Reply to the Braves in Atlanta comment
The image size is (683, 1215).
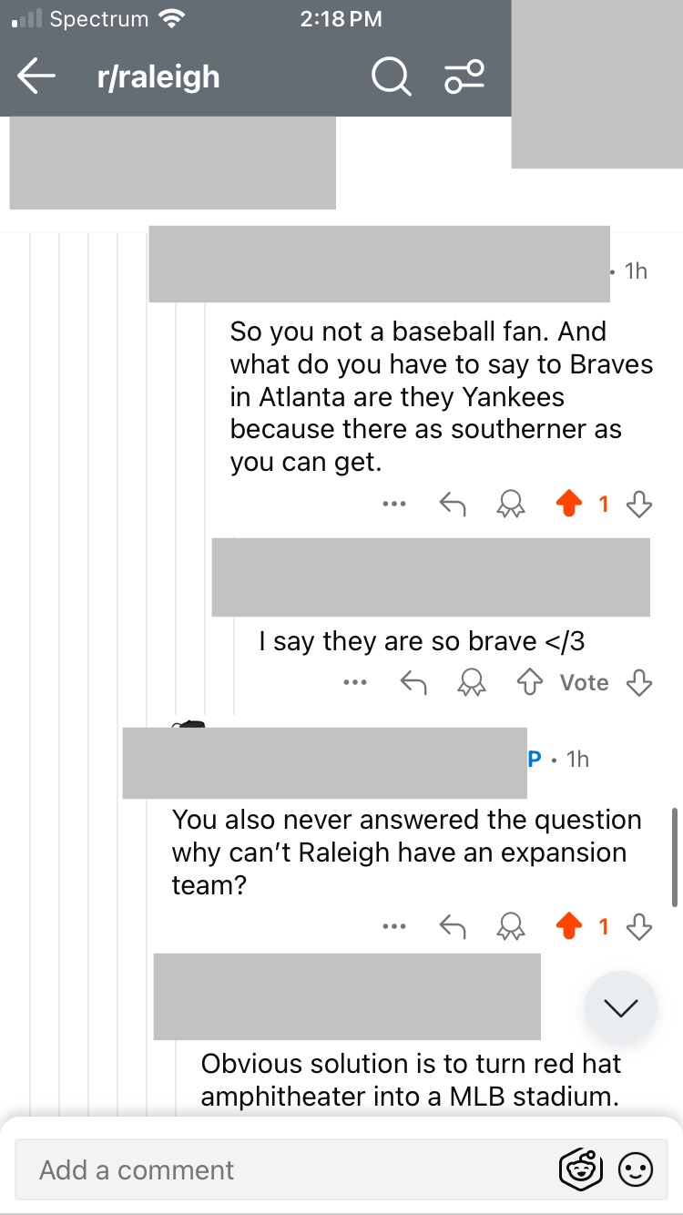(x=453, y=504)
